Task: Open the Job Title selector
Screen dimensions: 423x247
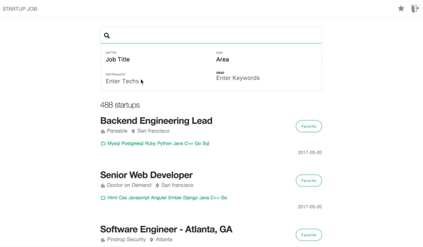Action: tap(156, 59)
